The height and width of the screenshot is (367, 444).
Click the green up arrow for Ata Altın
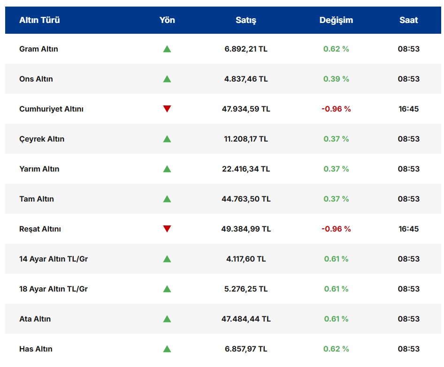pos(167,319)
